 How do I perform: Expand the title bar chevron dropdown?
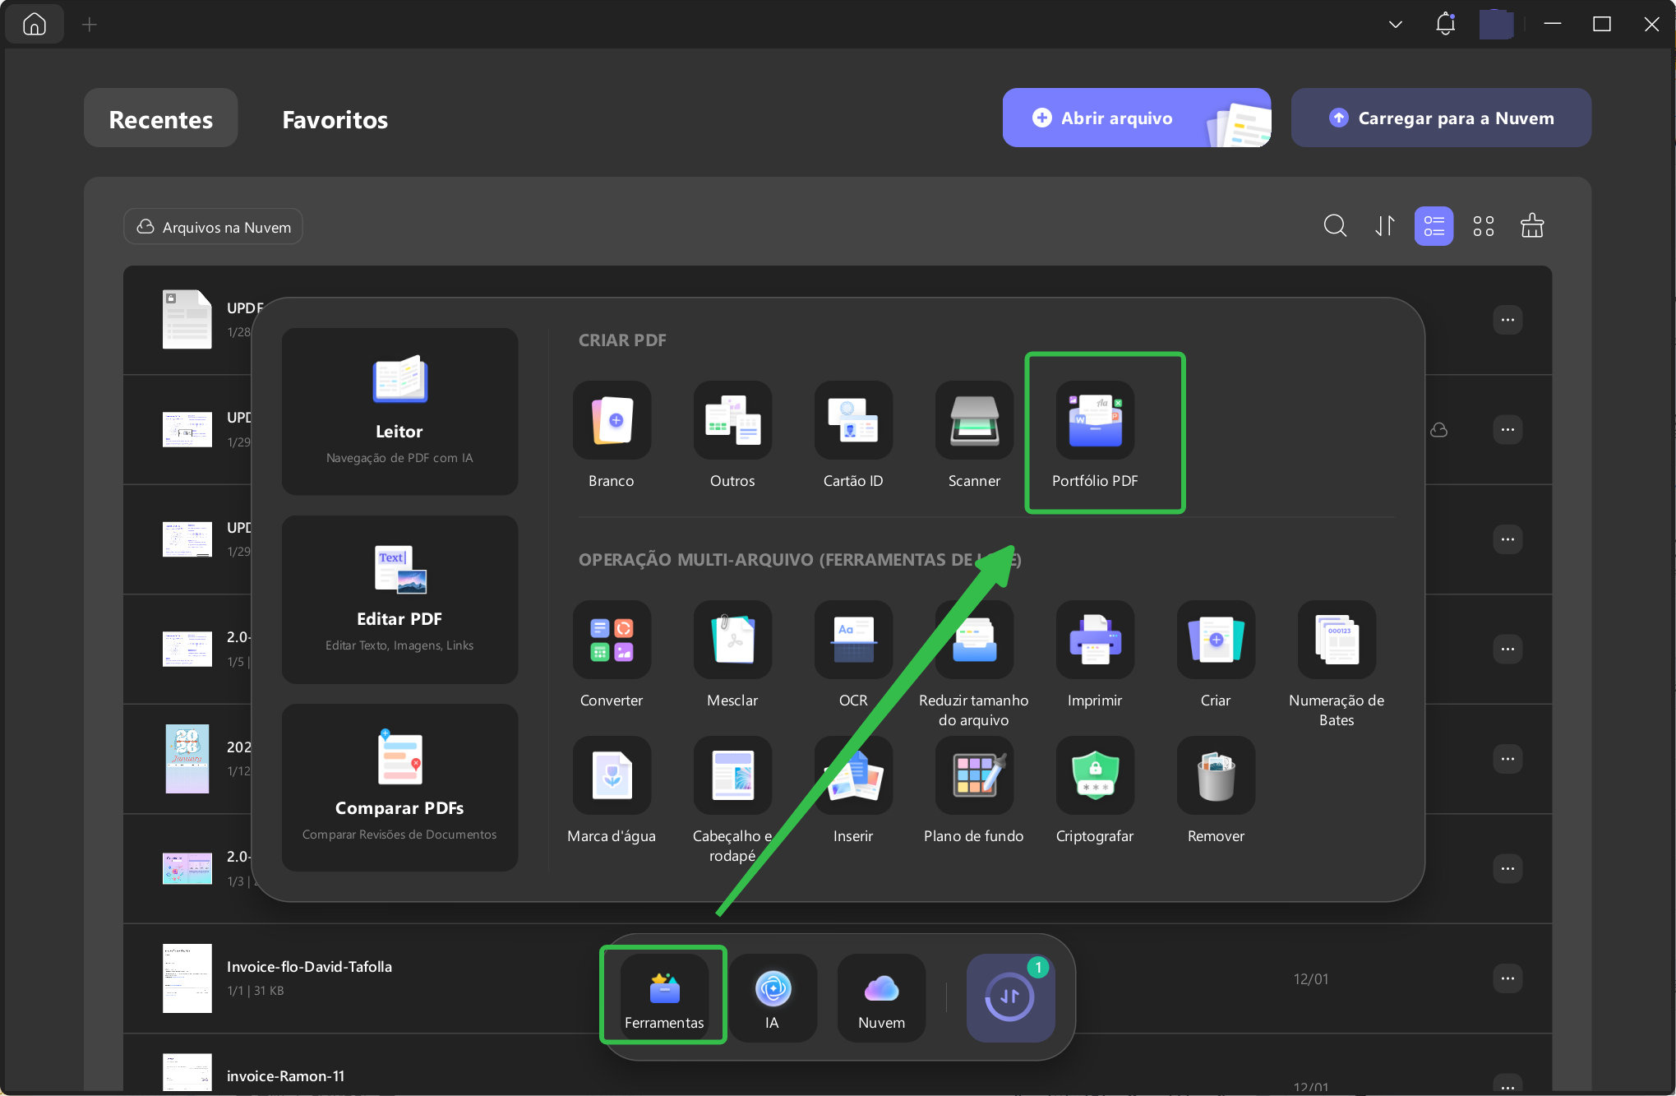coord(1395,25)
